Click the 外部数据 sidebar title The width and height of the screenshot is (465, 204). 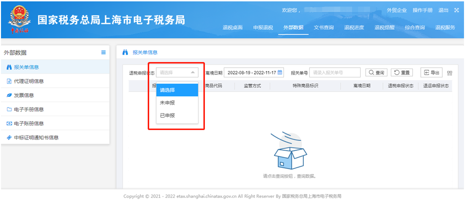pyautogui.click(x=15, y=53)
